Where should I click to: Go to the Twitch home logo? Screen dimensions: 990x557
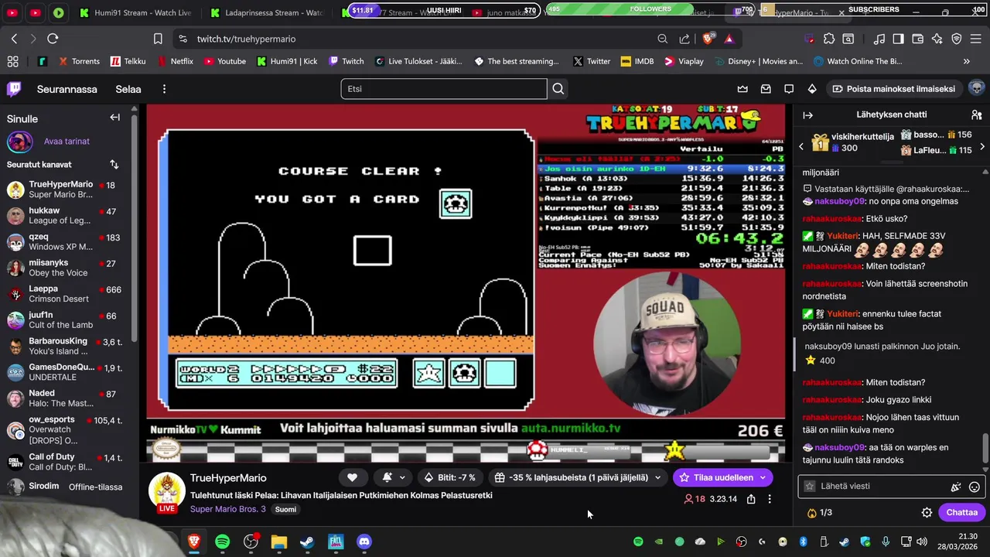pos(14,89)
